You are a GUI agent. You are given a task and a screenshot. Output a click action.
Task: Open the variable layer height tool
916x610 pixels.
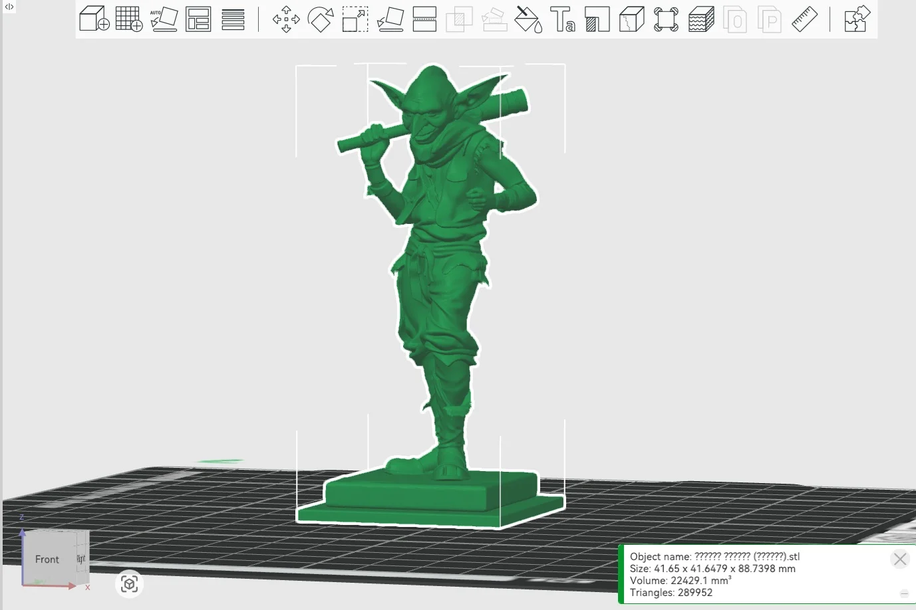point(233,19)
